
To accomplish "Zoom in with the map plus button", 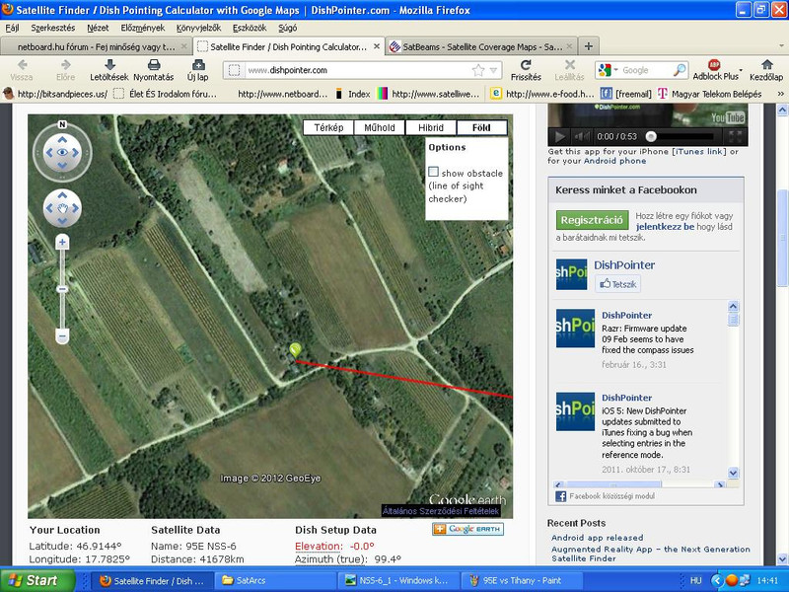I will [x=62, y=243].
